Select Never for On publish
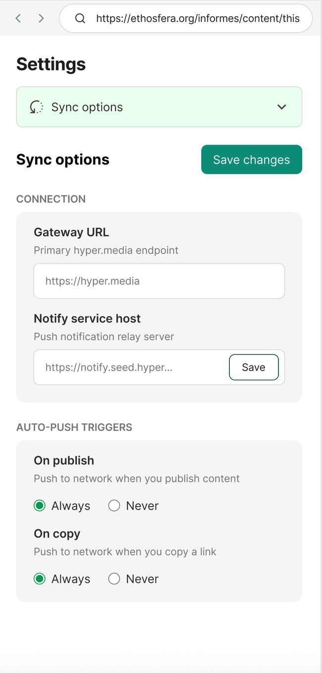This screenshot has height=673, width=322. tap(114, 506)
